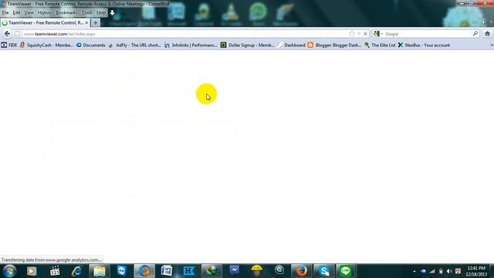494x278 pixels.
Task: Launch Internet Explorer from the taskbar
Action: 77,271
